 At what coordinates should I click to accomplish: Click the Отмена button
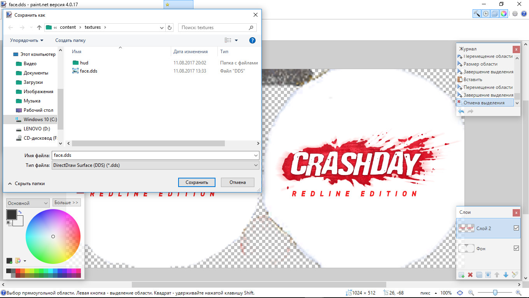(238, 182)
